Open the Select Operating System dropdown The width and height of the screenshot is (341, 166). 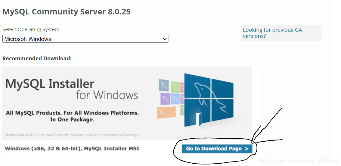pos(85,39)
